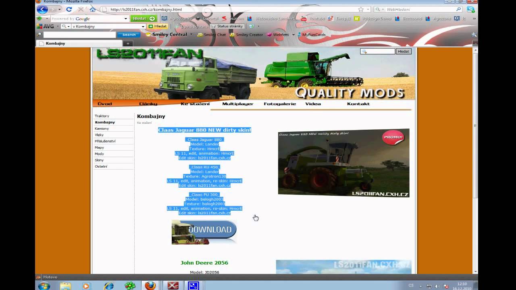Open the AVG logo dropdown arrow

point(58,26)
